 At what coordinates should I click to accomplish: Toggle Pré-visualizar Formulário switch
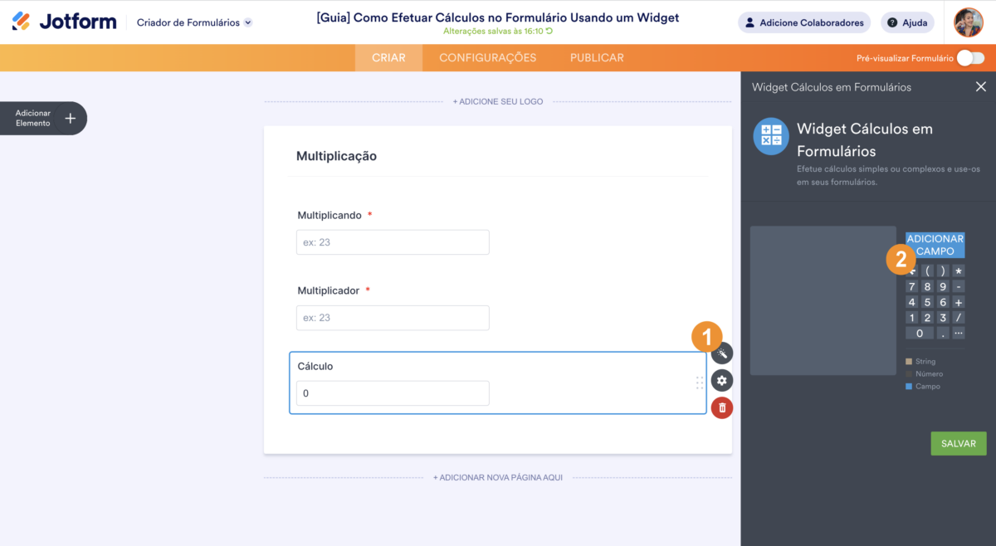[970, 58]
